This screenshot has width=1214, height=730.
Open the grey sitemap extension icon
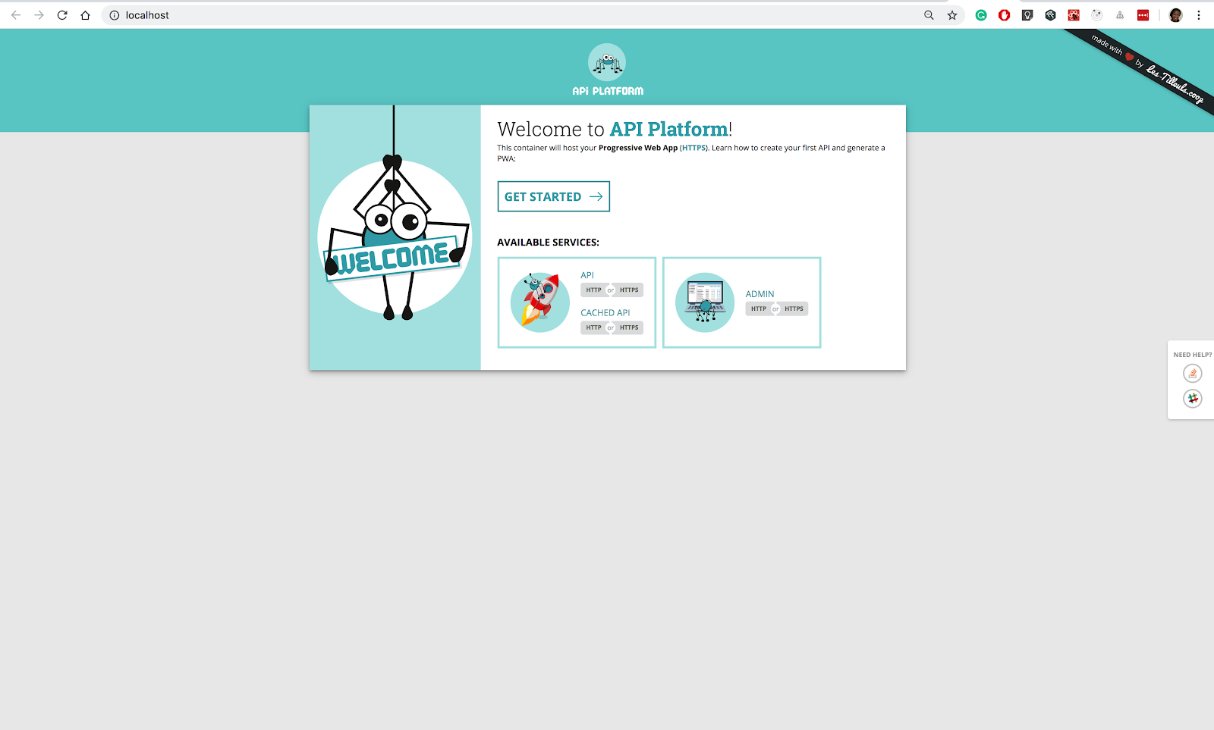point(1120,15)
